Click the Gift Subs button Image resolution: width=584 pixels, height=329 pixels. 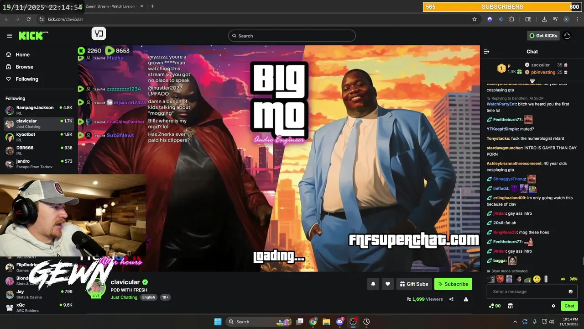point(414,284)
